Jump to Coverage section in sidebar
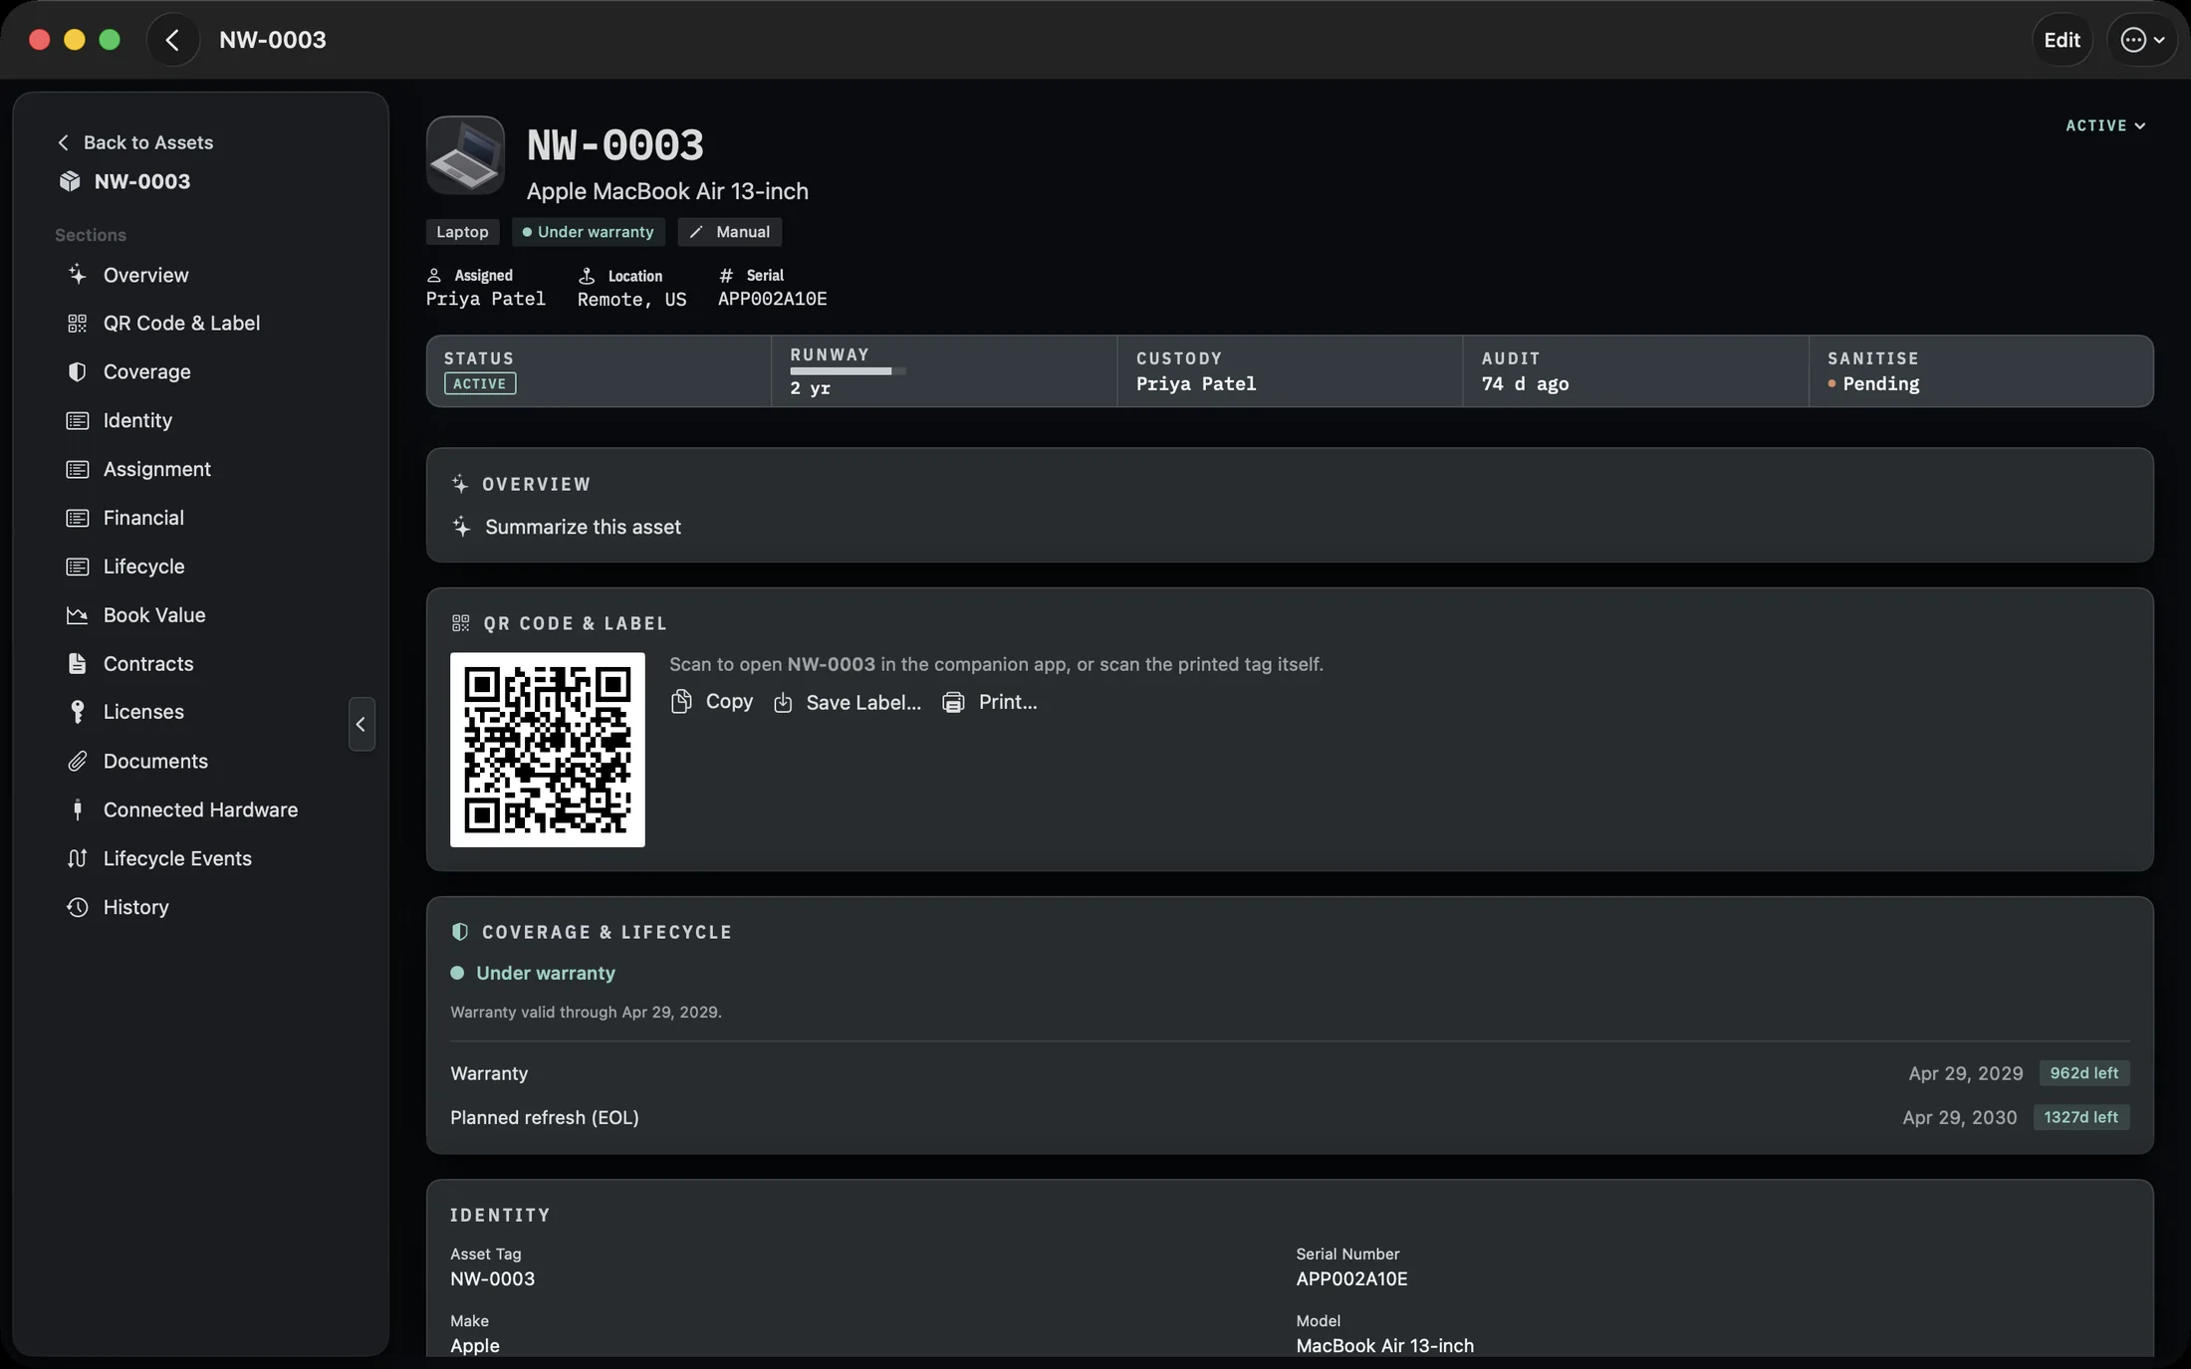The width and height of the screenshot is (2191, 1369). click(x=146, y=371)
